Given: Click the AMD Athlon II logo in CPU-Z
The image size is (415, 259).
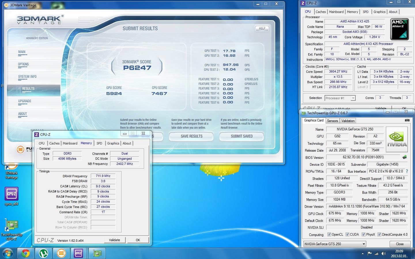Looking at the screenshot, I should [399, 29].
